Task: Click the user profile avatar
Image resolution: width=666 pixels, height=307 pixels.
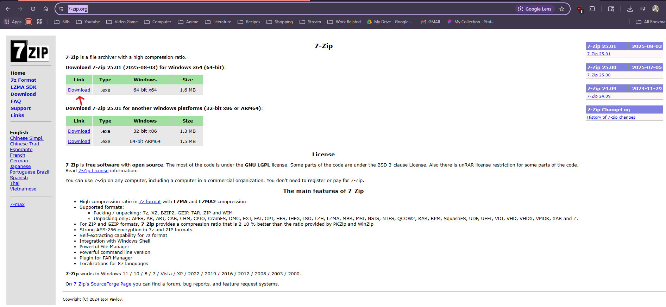Action: (x=655, y=9)
